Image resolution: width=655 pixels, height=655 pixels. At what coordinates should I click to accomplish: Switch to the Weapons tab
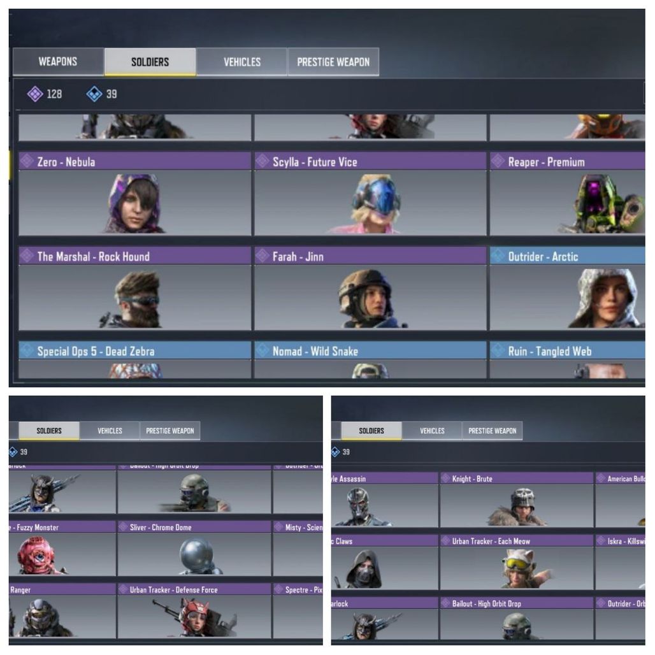tap(58, 62)
